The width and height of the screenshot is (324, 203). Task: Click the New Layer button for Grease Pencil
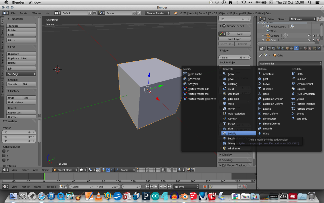234,39
